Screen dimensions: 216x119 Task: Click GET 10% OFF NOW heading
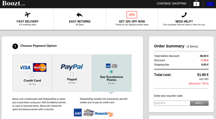[x=132, y=22]
